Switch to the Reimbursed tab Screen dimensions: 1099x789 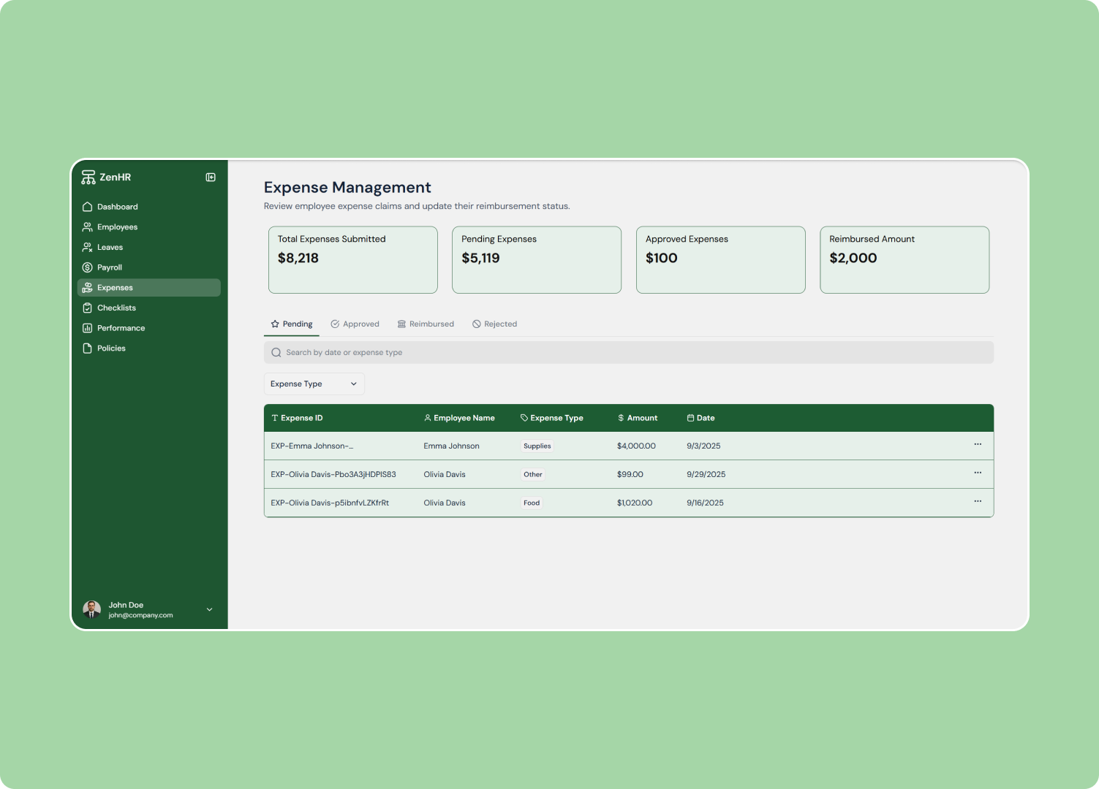point(426,324)
